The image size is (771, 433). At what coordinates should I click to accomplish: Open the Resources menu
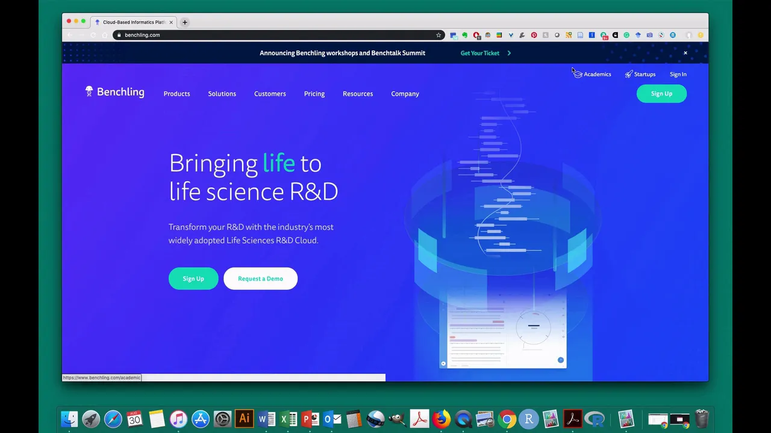tap(358, 94)
